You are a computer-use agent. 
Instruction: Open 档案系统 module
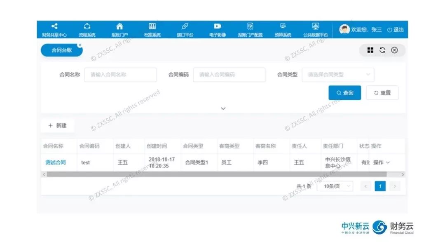point(152,30)
